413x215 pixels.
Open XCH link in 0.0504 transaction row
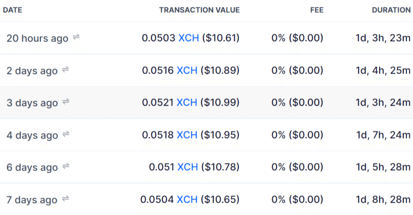(187, 200)
